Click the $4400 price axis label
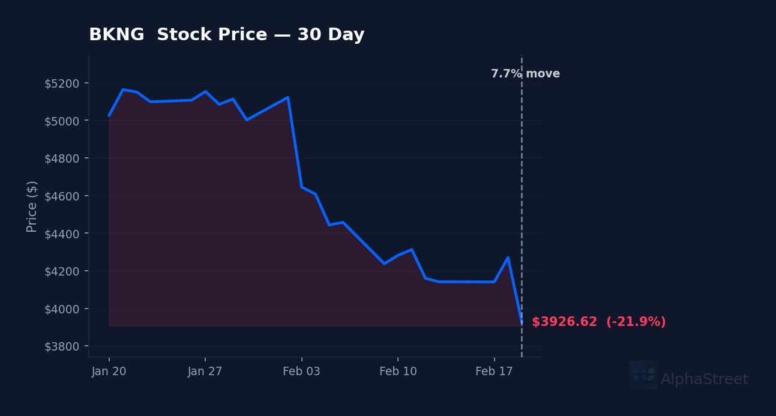Viewport: 776px width, 416px height. (62, 234)
